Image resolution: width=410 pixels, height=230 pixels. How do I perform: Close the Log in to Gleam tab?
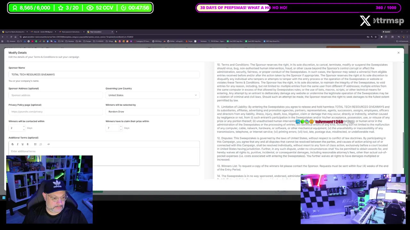[27, 32]
